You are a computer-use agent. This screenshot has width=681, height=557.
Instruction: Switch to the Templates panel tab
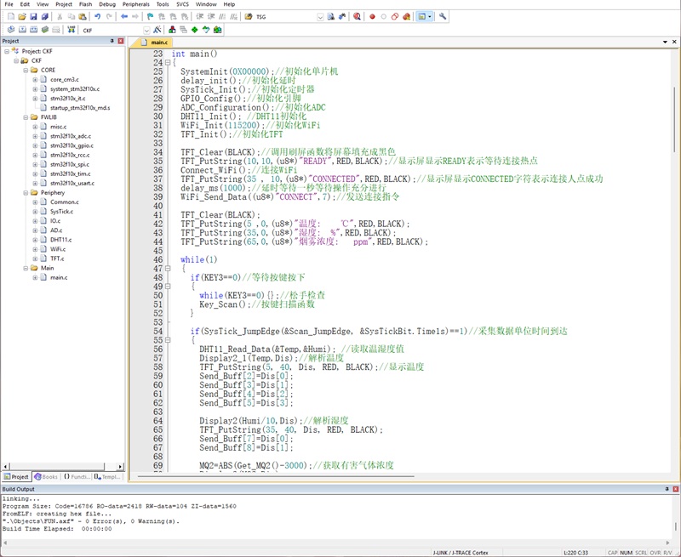107,476
